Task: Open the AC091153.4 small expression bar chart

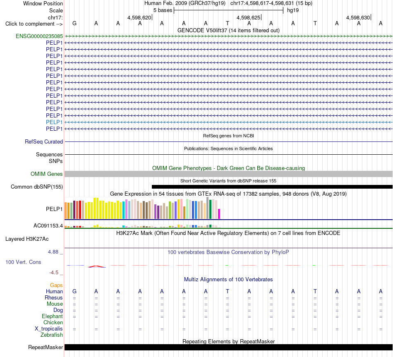Action: 142,226
